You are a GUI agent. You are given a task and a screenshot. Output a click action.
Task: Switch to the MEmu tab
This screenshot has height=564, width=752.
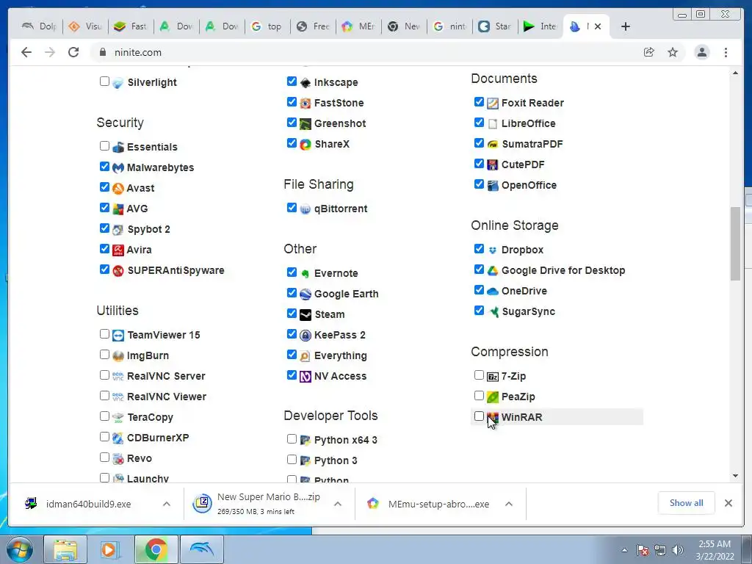pos(358,26)
